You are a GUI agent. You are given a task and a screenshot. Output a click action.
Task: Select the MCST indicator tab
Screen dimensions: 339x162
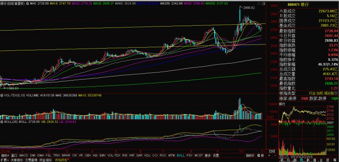tap(198, 155)
